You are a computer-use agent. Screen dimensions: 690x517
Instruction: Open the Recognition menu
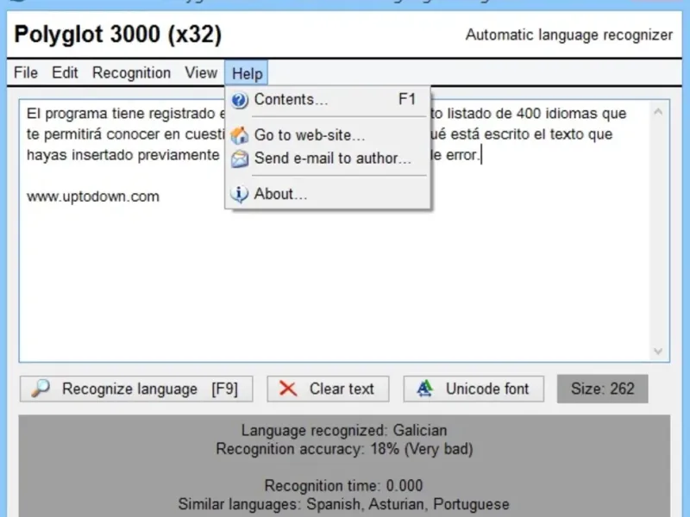tap(131, 72)
